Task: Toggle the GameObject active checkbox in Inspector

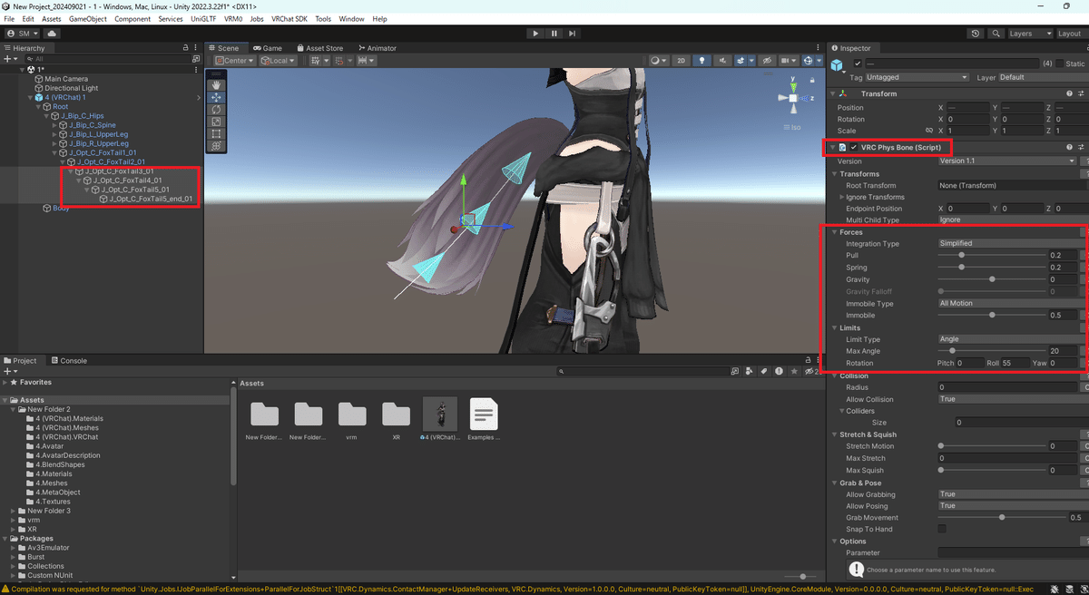Action: [858, 63]
